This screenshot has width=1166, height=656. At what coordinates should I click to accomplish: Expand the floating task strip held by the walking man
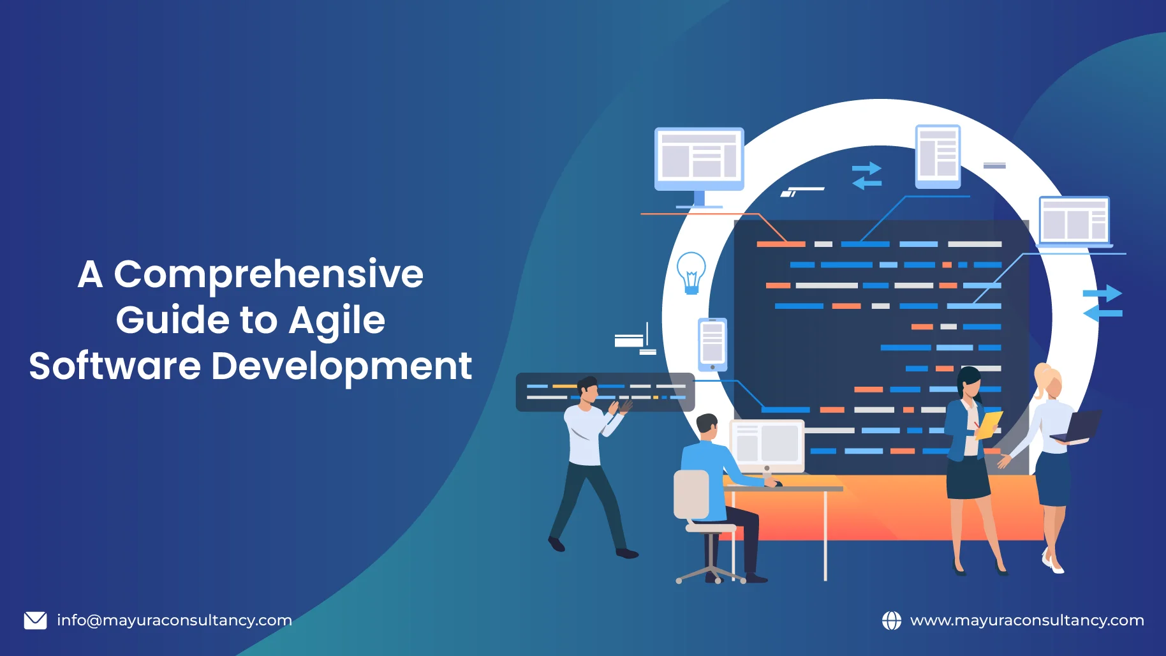coord(606,392)
